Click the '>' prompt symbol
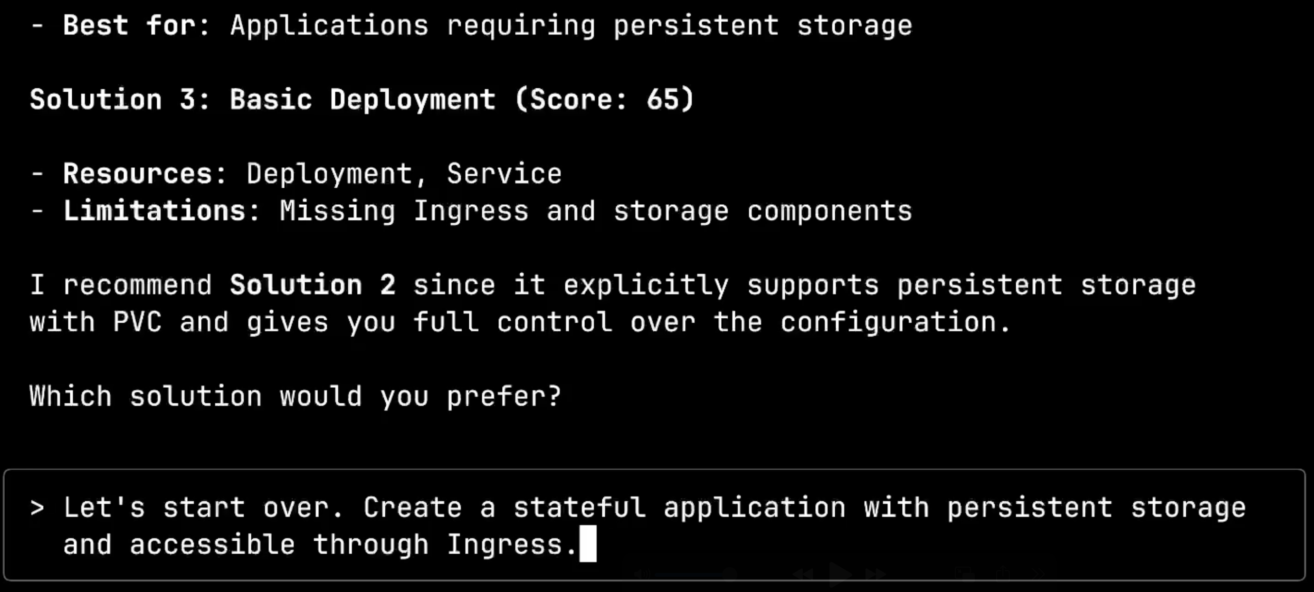Image resolution: width=1314 pixels, height=592 pixels. pyautogui.click(x=37, y=508)
